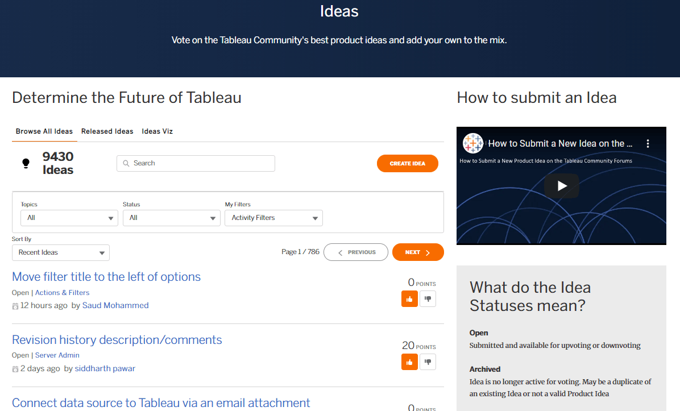Click the calendar icon next to 12 hours ago
This screenshot has height=411, width=680.
15,305
